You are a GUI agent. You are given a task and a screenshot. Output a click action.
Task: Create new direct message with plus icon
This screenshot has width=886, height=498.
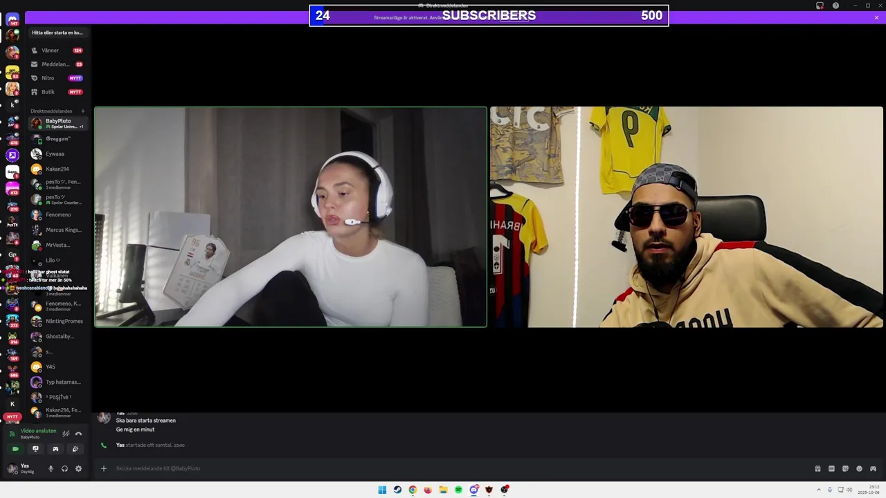click(x=83, y=111)
